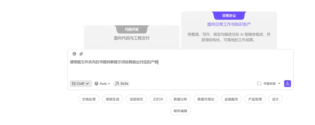This screenshot has width=315, height=125.
Task: Choose the 数据可视化 suggestion chip
Action: click(x=206, y=99)
